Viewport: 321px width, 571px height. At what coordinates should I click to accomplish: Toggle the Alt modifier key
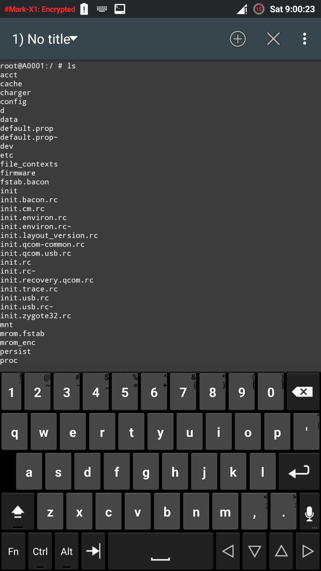click(x=67, y=551)
